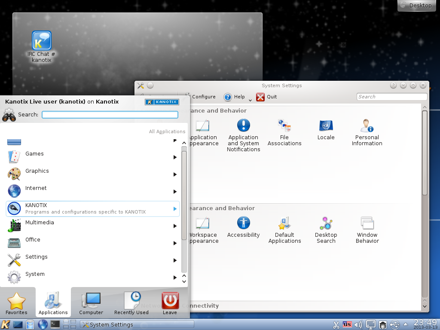Expand the Help dropdown arrow

click(250, 100)
